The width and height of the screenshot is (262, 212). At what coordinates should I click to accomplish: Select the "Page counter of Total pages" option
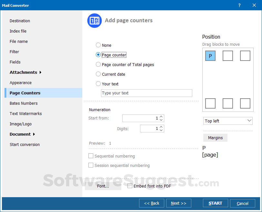pos(98,64)
